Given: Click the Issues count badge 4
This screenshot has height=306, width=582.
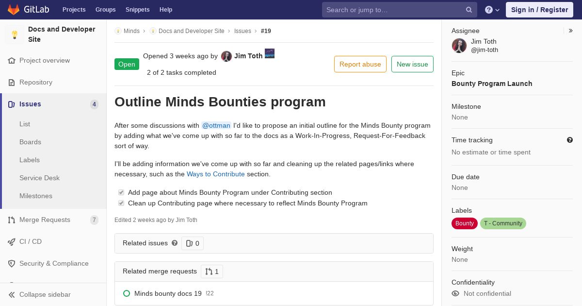Looking at the screenshot, I should [x=94, y=104].
